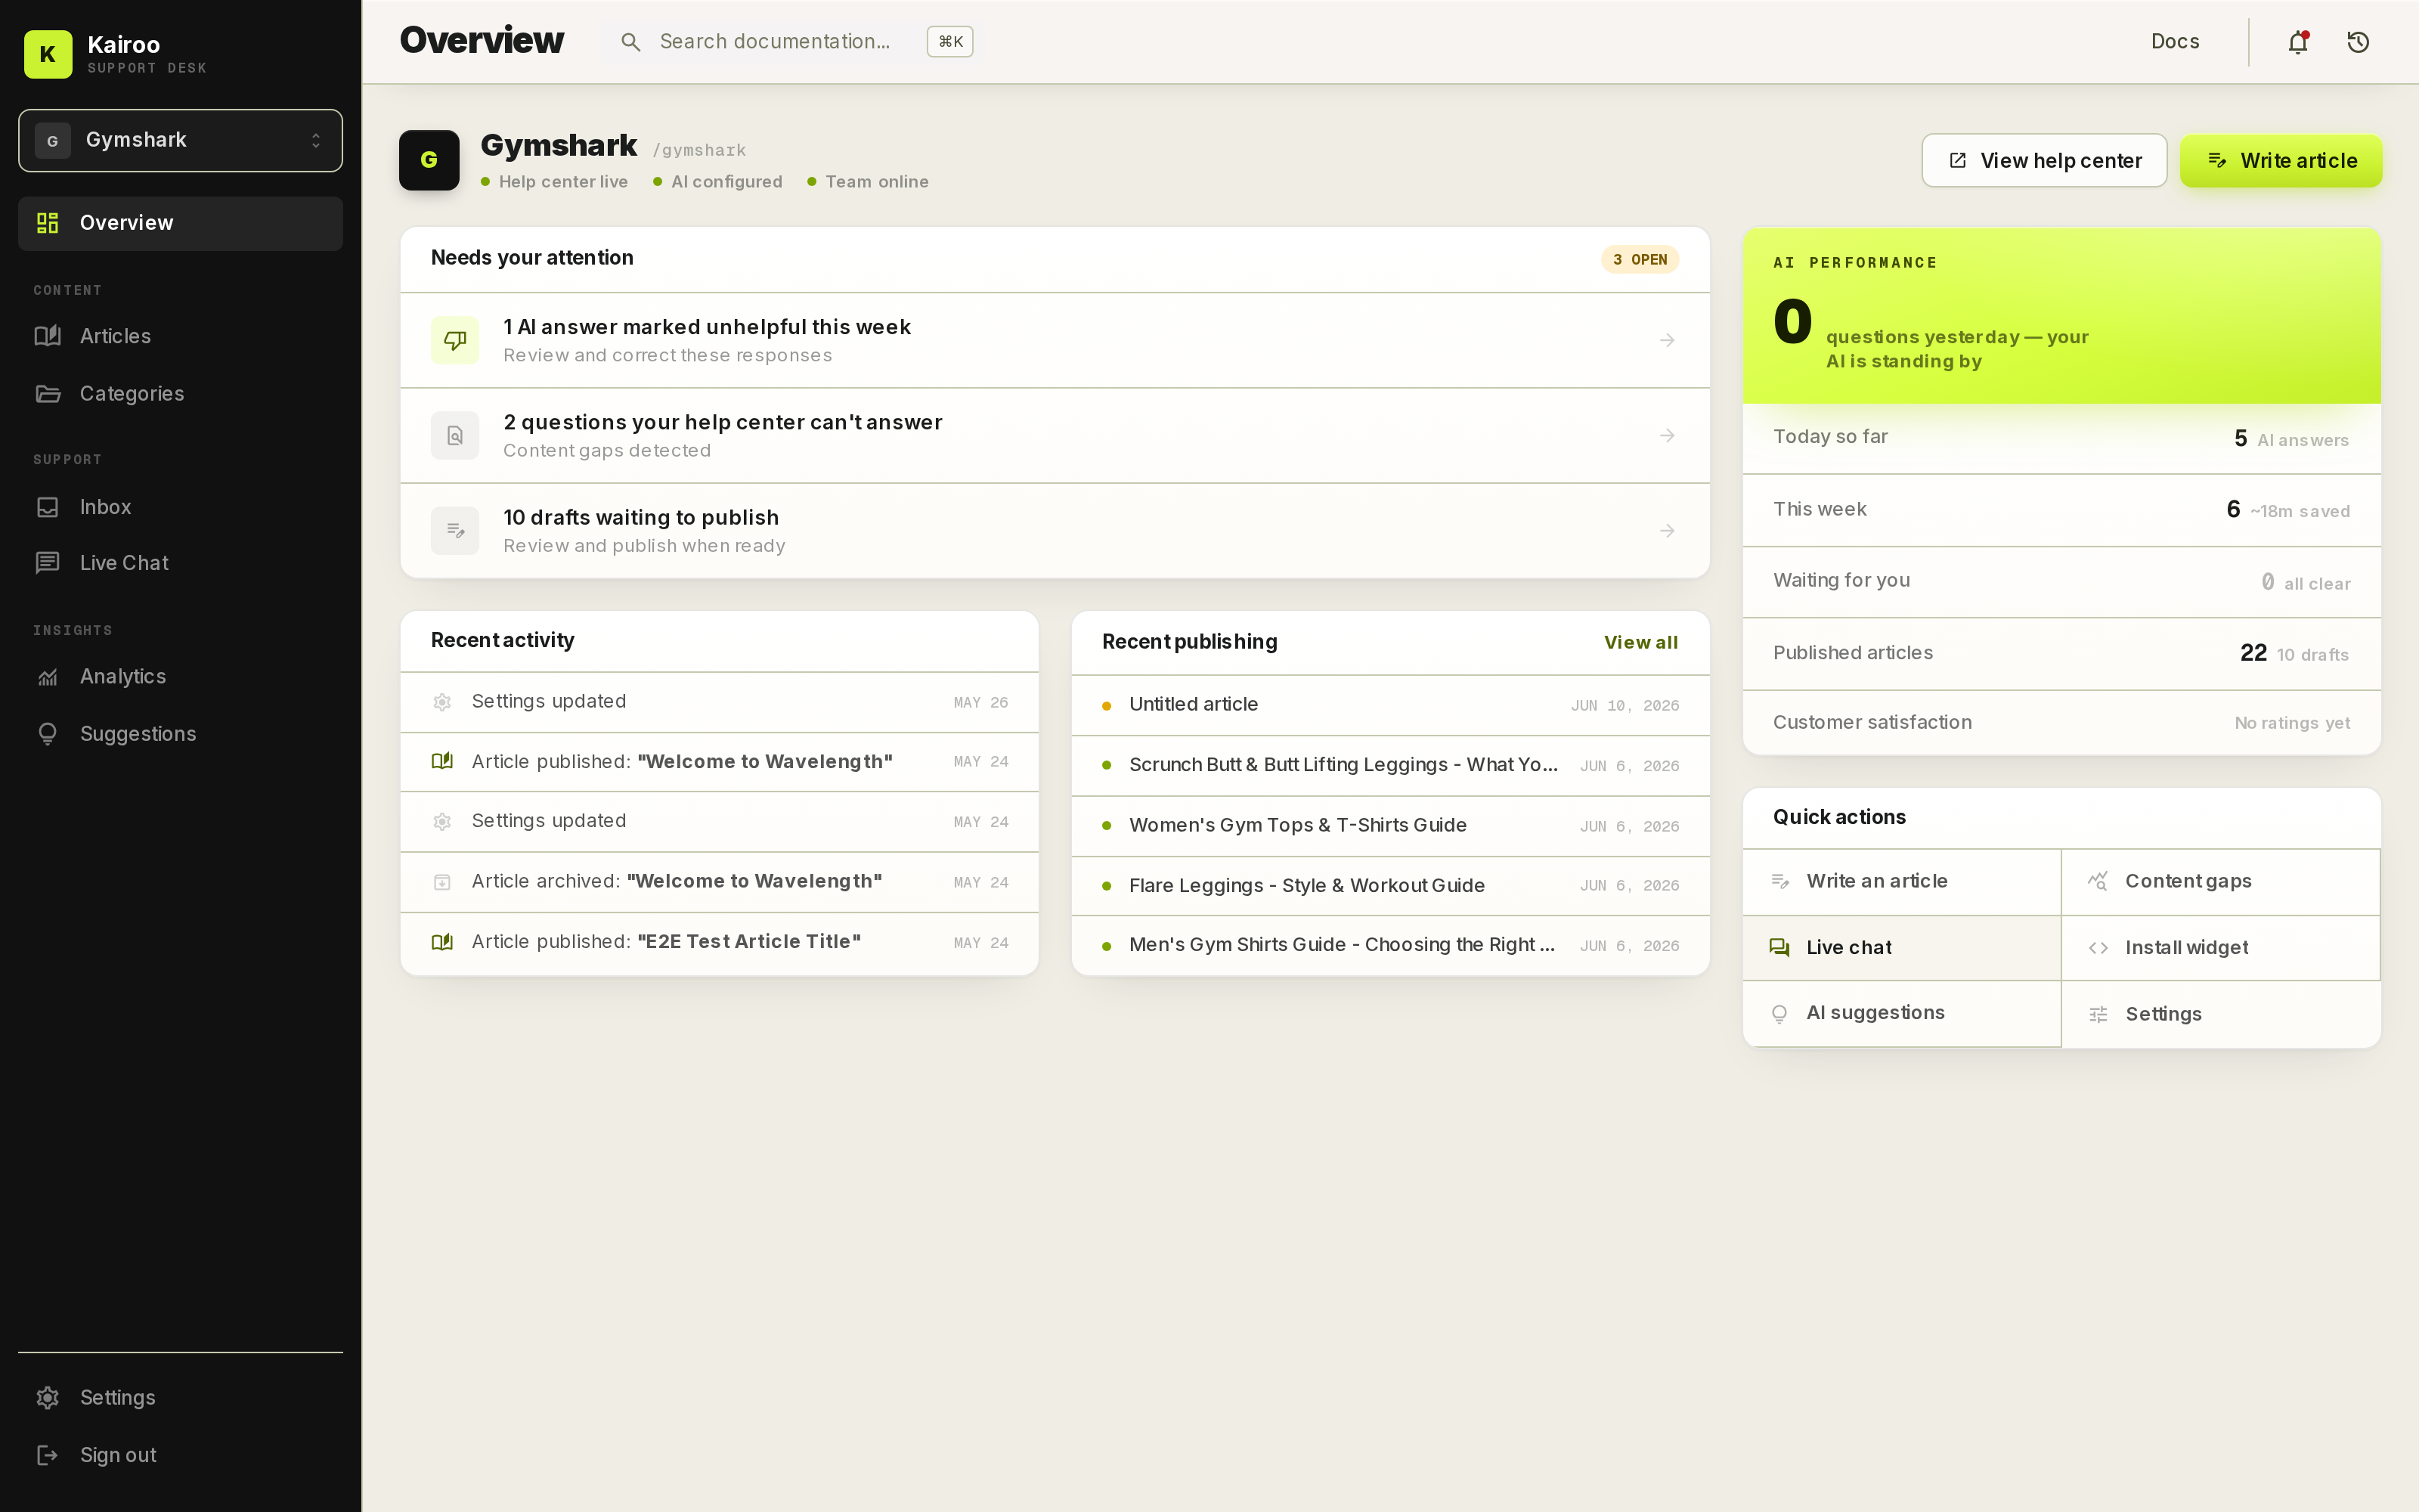Click the Articles book icon in sidebar
2419x1512 pixels.
(x=48, y=336)
